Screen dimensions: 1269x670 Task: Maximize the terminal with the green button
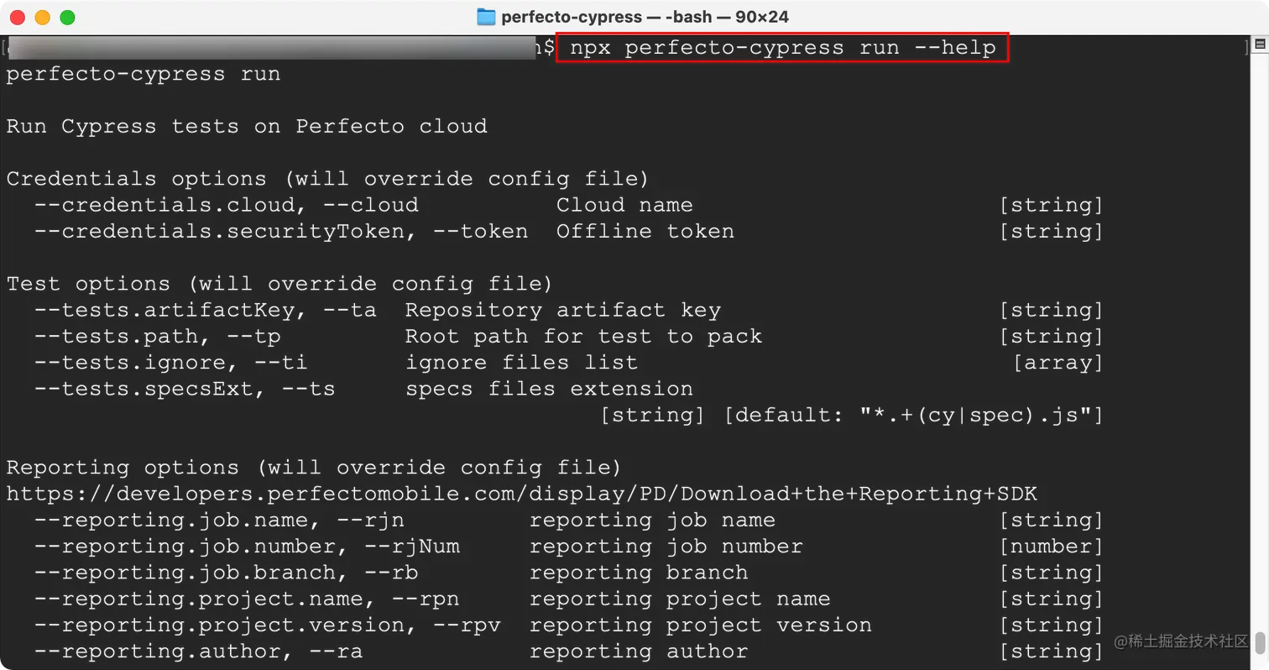(x=67, y=17)
